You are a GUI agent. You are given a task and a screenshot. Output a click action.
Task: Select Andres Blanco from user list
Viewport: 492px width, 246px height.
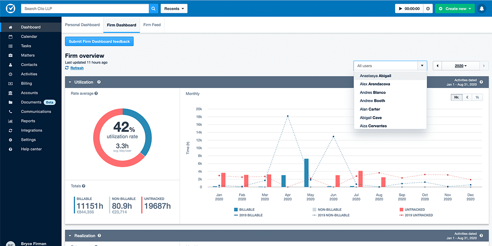pyautogui.click(x=390, y=92)
